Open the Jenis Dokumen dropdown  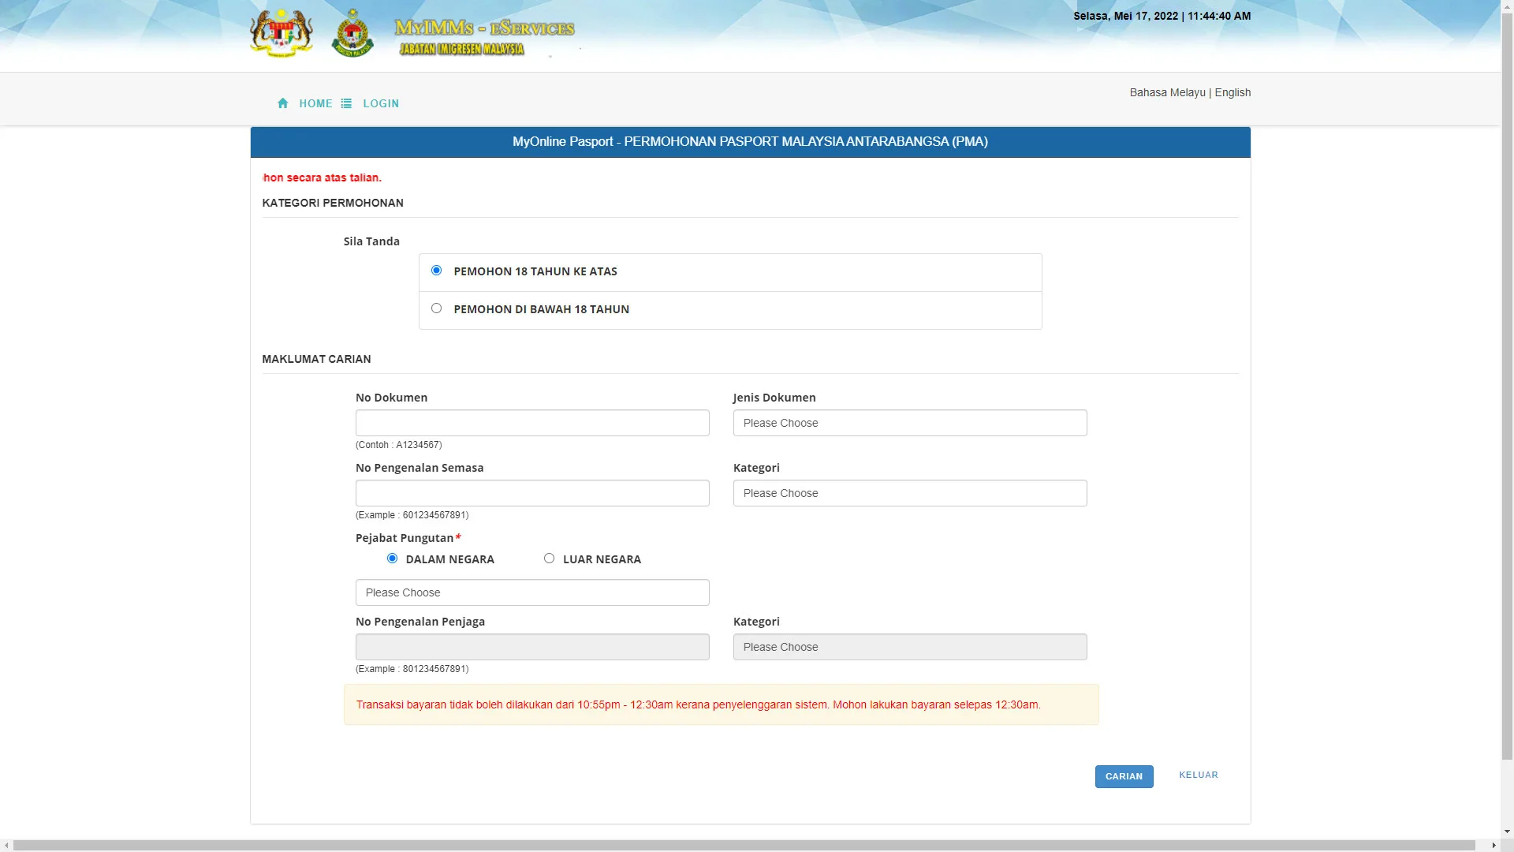[x=909, y=423]
